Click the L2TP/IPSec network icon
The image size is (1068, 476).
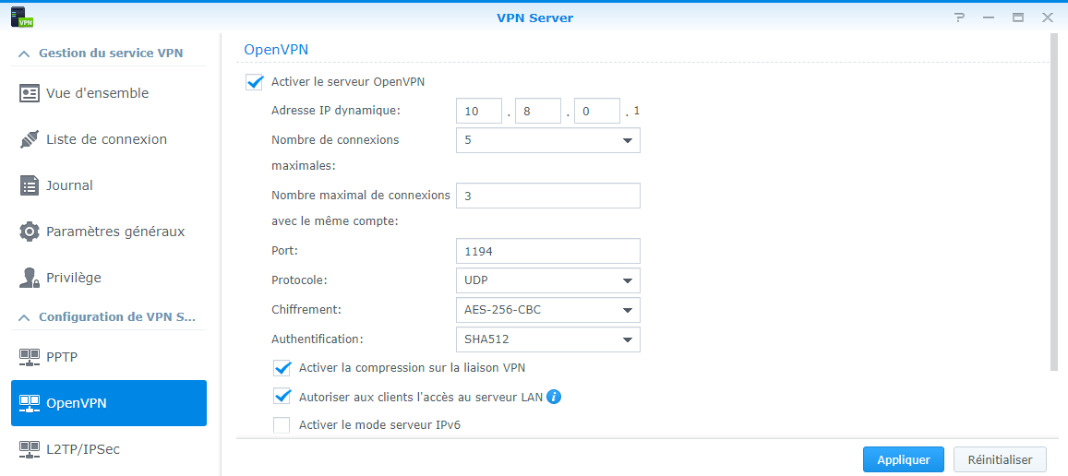coord(30,448)
